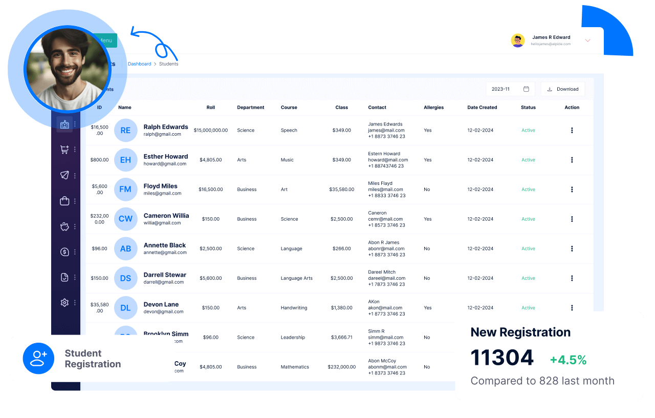The height and width of the screenshot is (418, 655).
Task: Click the RE initials avatar
Action: pos(125,130)
